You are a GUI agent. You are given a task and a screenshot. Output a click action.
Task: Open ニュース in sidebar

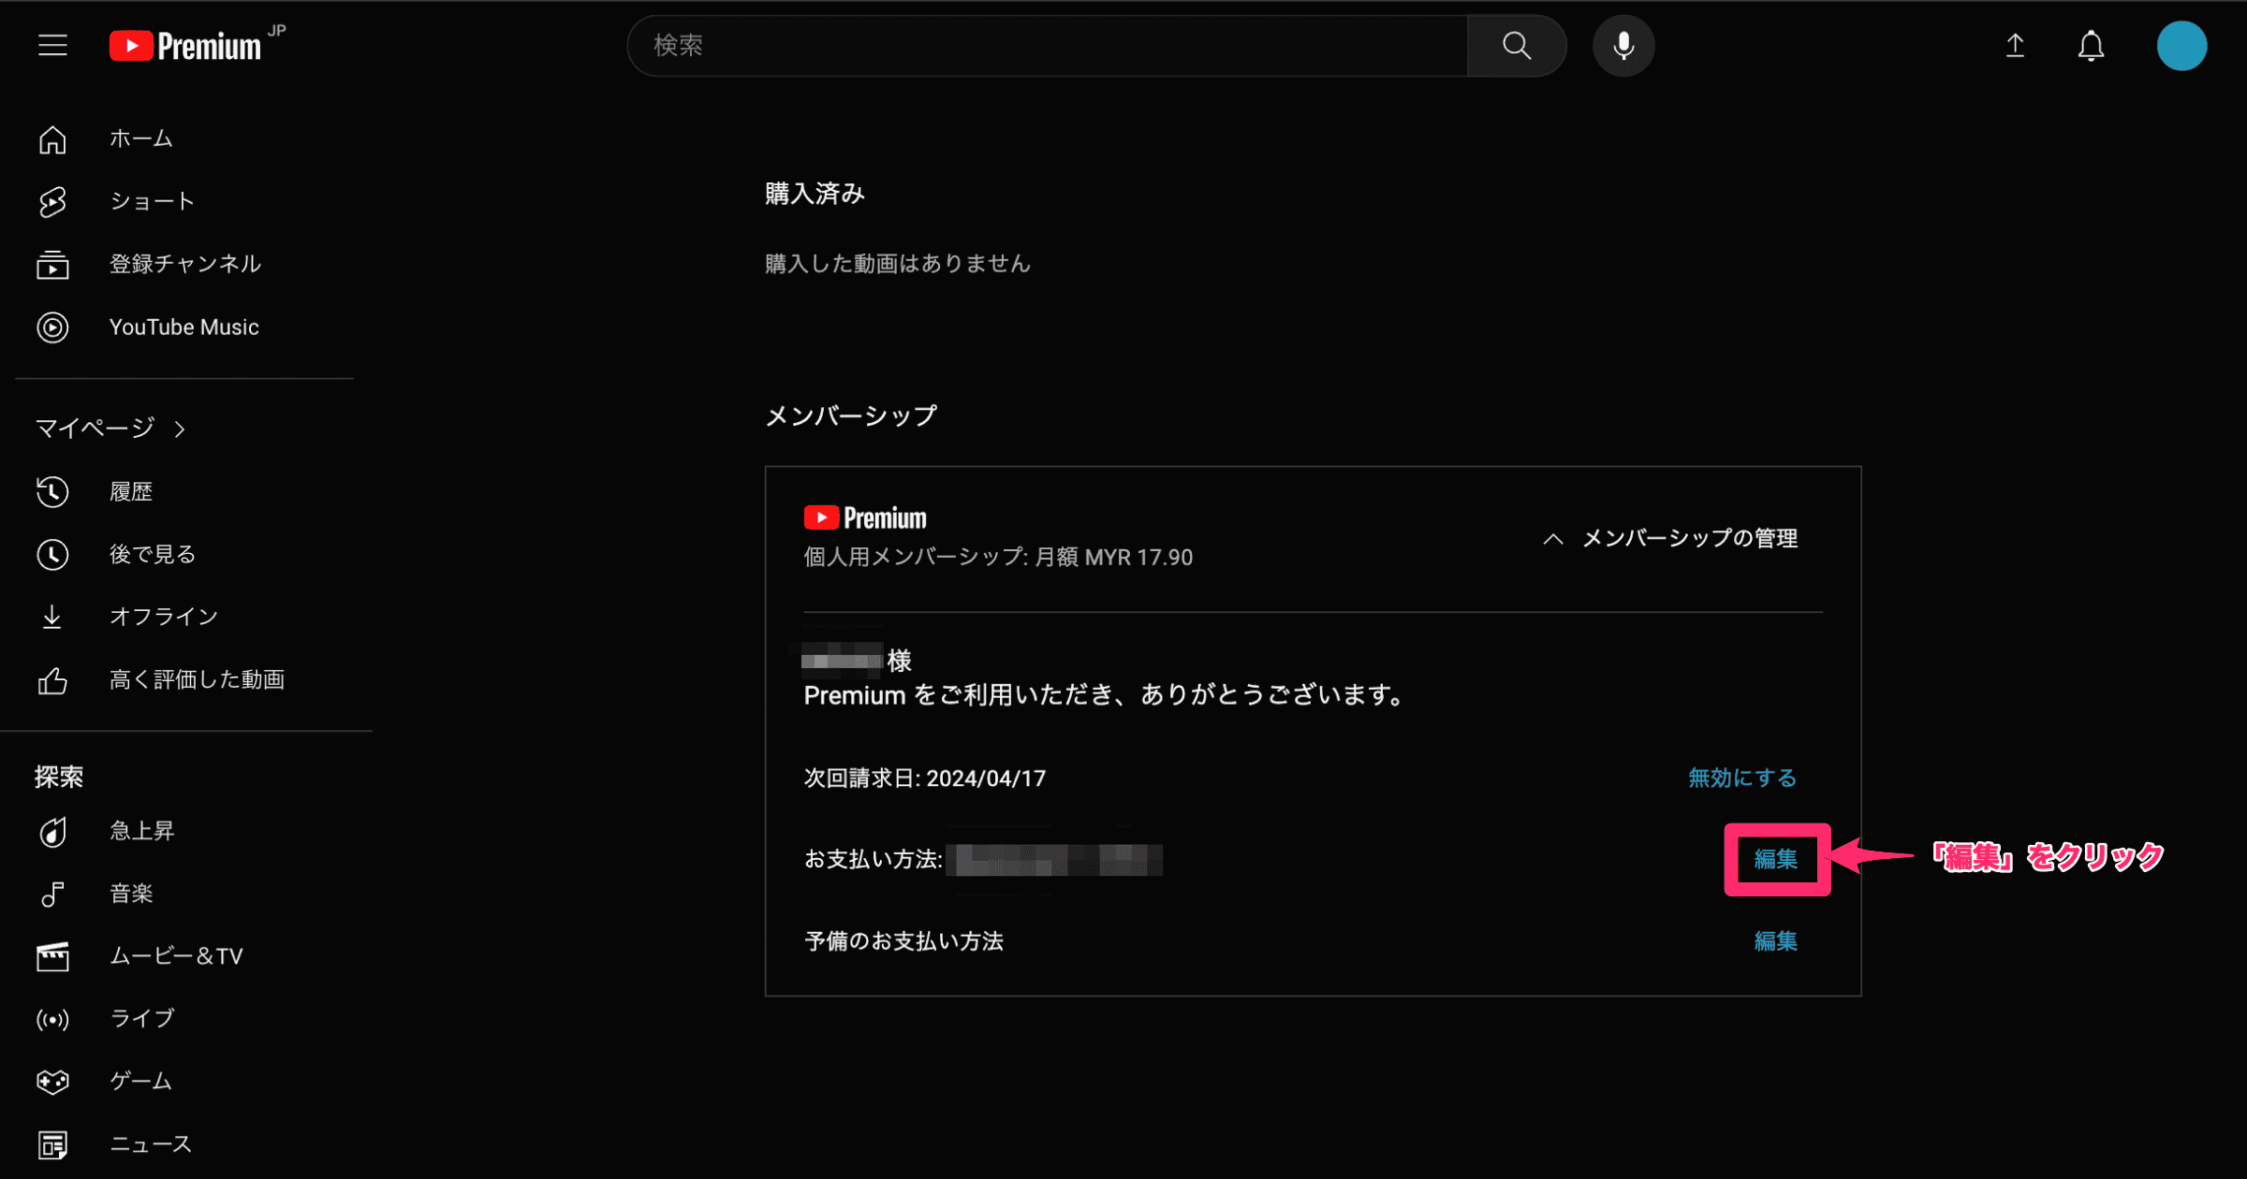tap(150, 1143)
